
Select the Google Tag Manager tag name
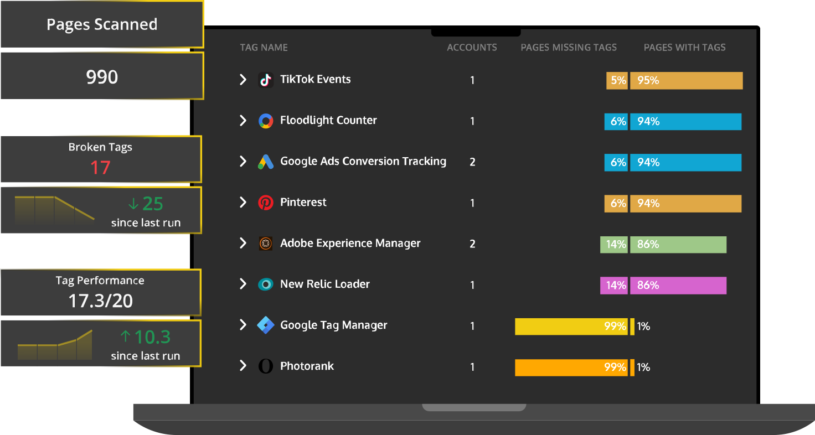click(334, 325)
